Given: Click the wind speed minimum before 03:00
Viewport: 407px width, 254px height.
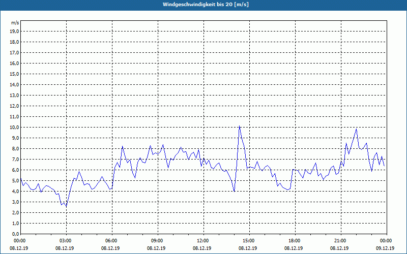Looking at the screenshot, I should pyautogui.click(x=66, y=206).
